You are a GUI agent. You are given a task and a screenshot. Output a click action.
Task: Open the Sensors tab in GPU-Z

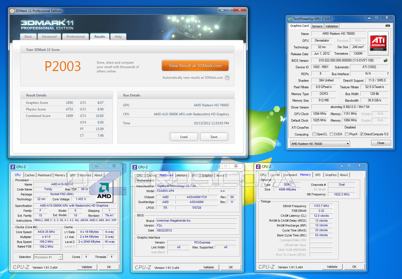pyautogui.click(x=317, y=26)
